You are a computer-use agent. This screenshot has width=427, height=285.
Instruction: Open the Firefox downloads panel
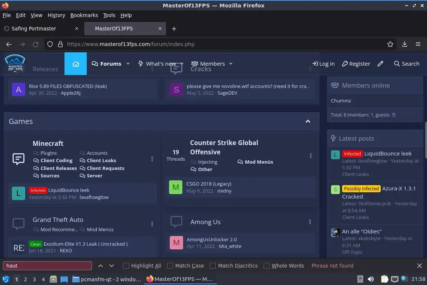click(404, 44)
